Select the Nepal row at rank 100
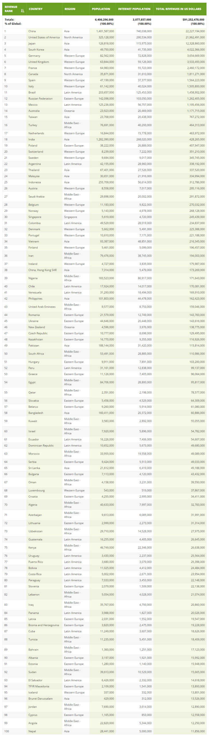 coord(104,731)
